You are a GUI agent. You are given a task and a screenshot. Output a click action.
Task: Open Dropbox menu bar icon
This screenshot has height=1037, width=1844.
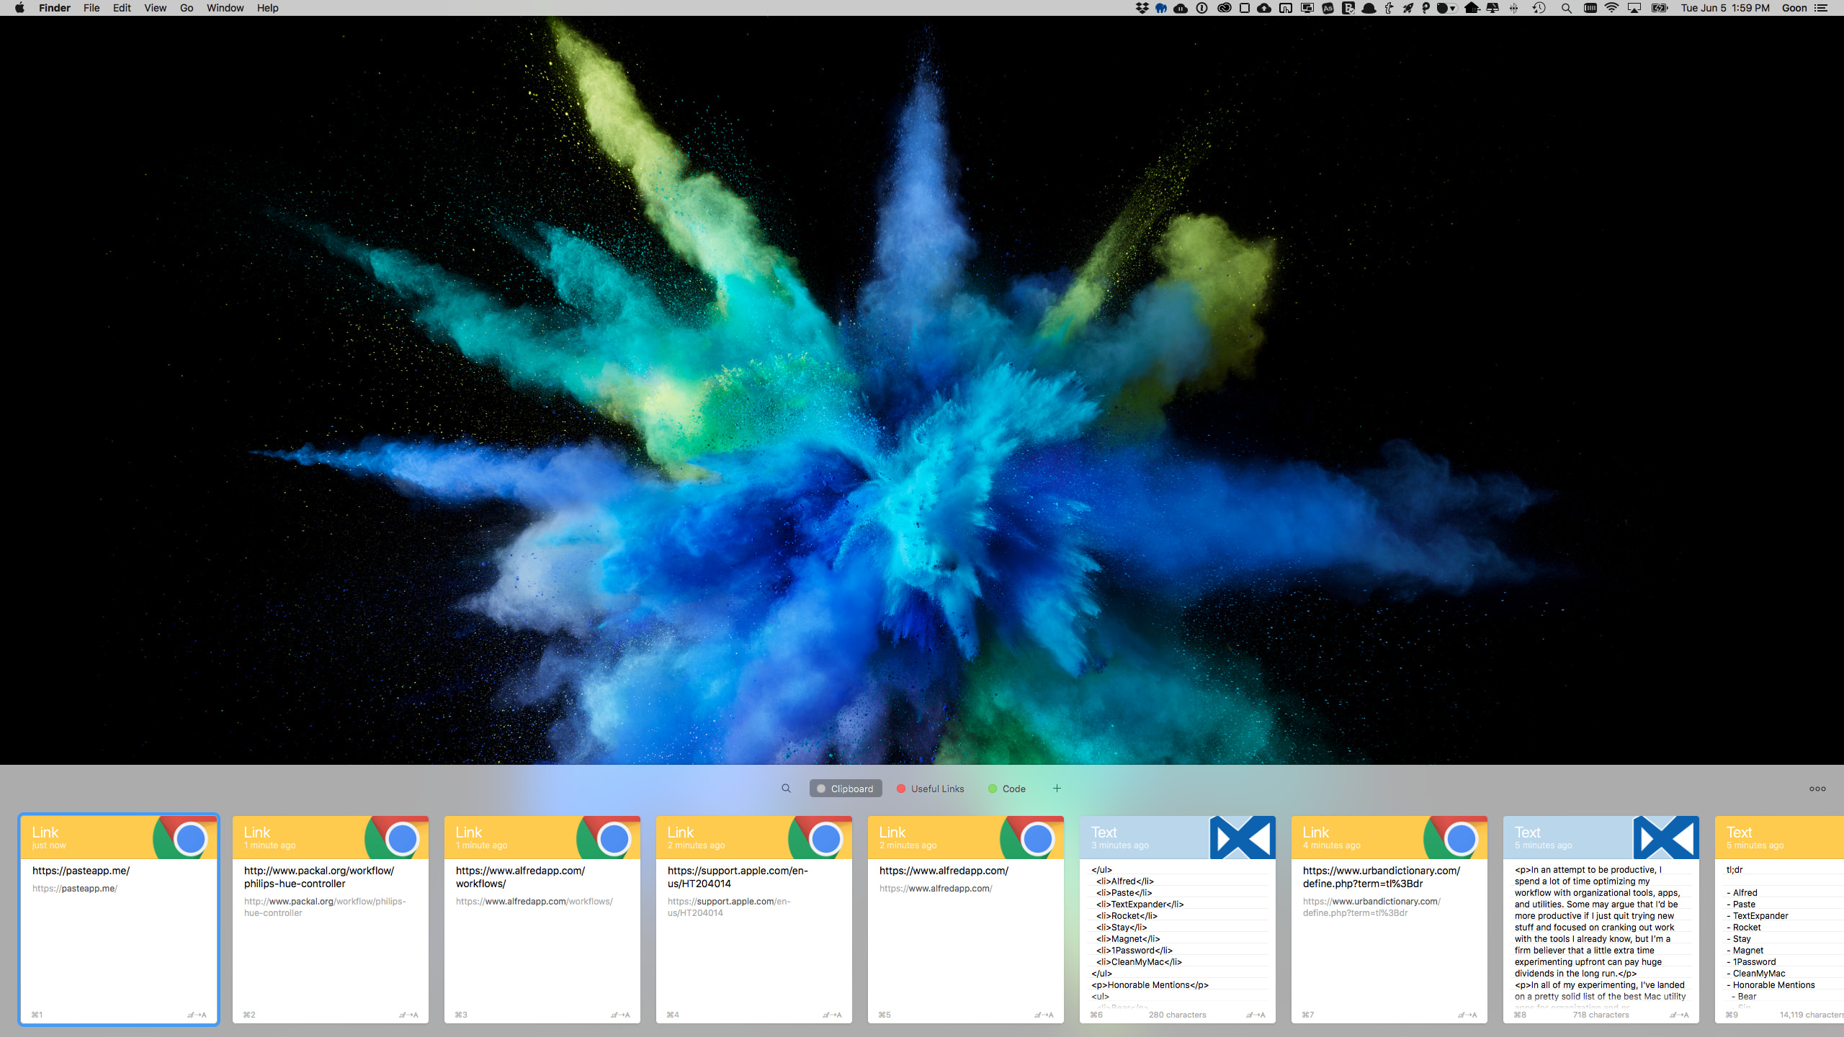(1142, 8)
